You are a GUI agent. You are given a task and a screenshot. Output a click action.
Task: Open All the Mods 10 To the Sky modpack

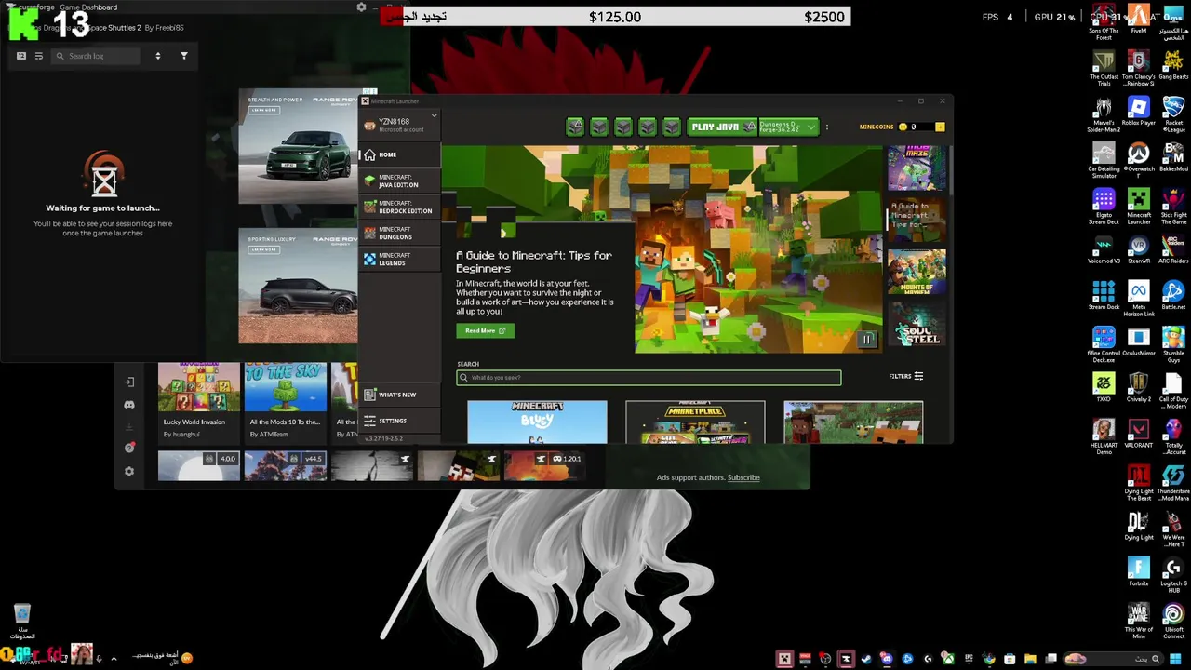point(285,400)
